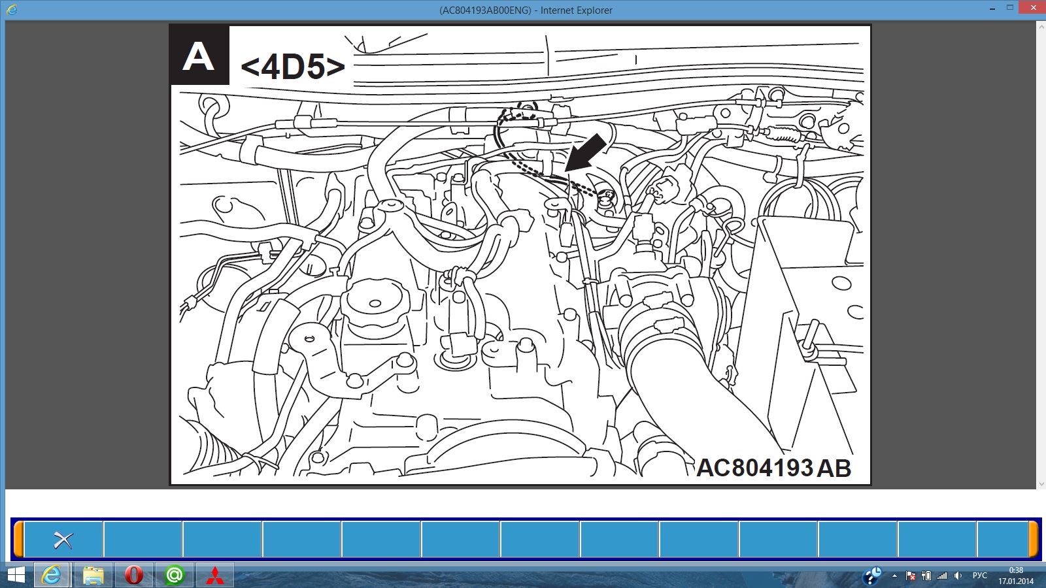
Task: Click the 4D5 engine diagram image
Action: 520,255
